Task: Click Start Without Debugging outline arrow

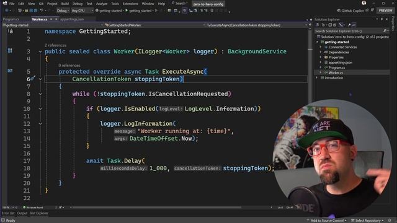Action: 156,11
